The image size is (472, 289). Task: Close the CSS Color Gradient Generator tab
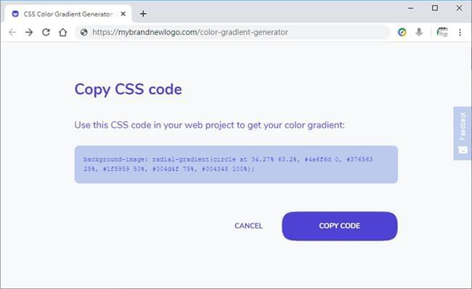(x=123, y=14)
